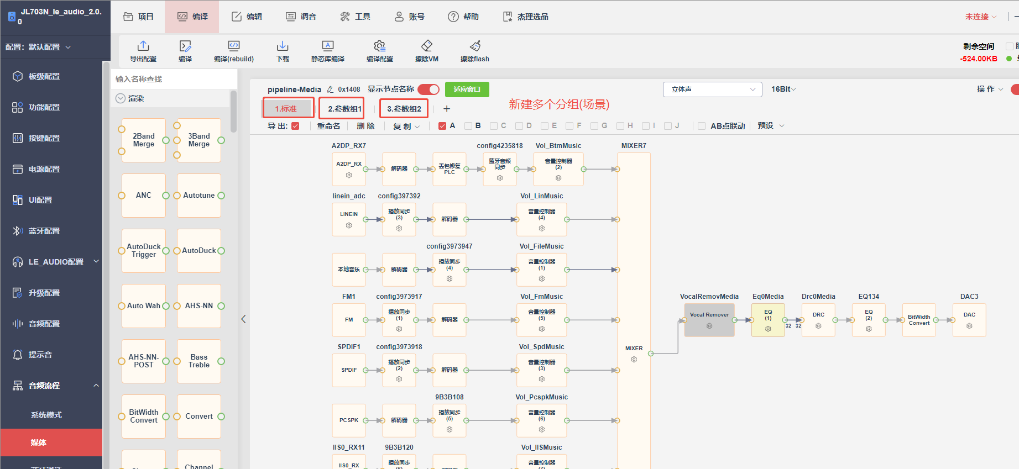Switch to the 3.参数组2 tab
The width and height of the screenshot is (1019, 469).
tap(404, 109)
